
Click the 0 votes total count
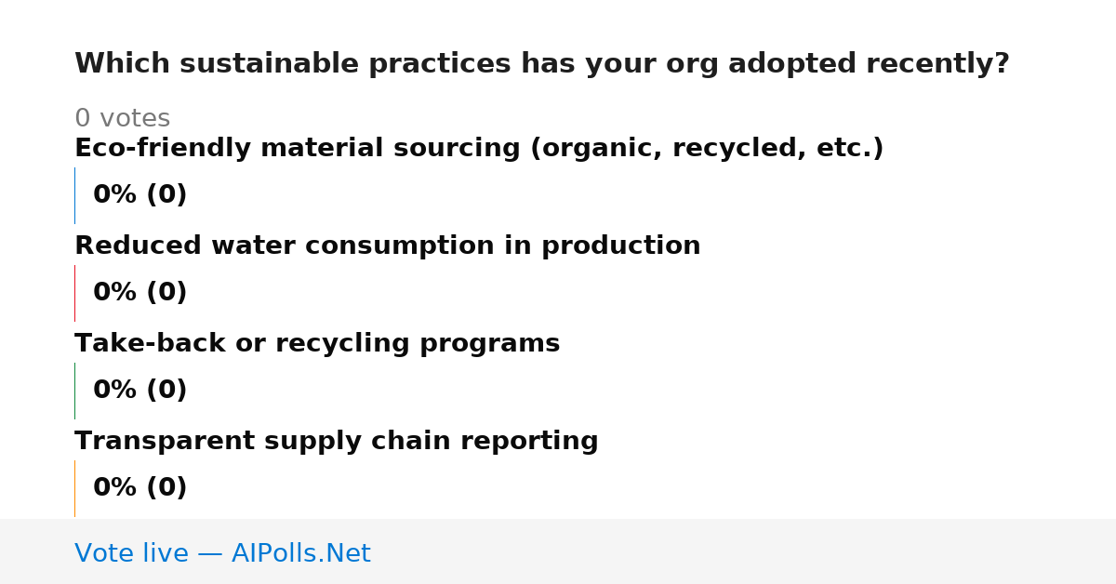coord(123,119)
